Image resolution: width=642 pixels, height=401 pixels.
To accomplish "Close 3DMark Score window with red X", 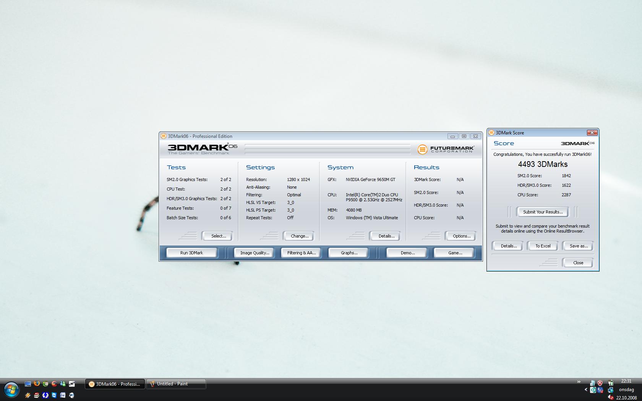I will [x=592, y=133].
